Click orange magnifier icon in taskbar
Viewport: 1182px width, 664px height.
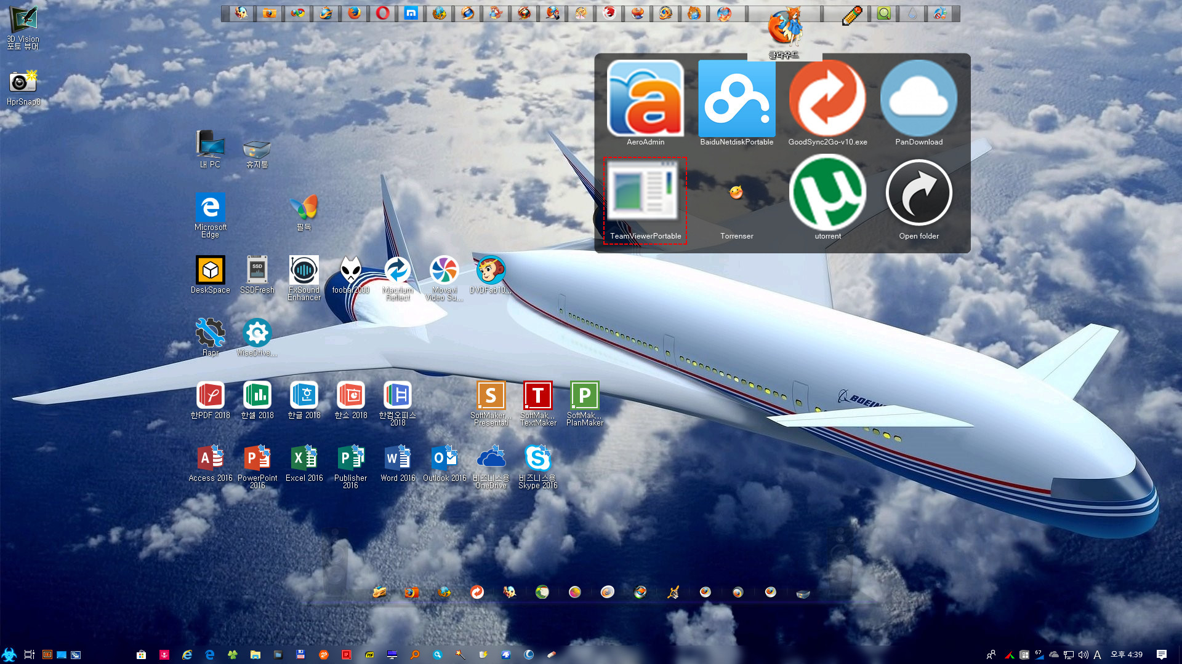(415, 655)
